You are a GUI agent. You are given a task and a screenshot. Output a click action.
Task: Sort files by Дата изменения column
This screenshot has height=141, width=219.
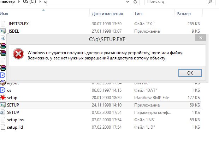click(x=107, y=14)
